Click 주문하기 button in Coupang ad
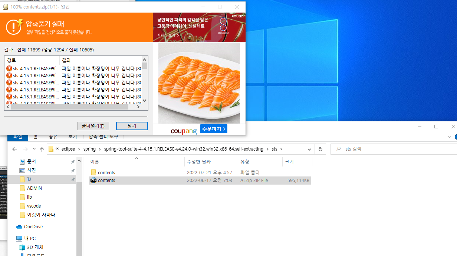The height and width of the screenshot is (256, 457). pyautogui.click(x=214, y=129)
